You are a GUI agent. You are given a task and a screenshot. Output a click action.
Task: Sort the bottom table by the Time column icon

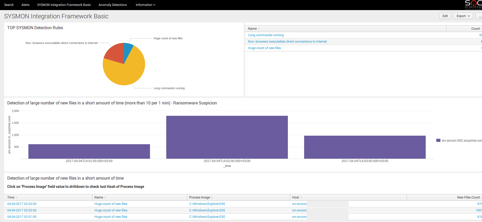(x=16, y=197)
